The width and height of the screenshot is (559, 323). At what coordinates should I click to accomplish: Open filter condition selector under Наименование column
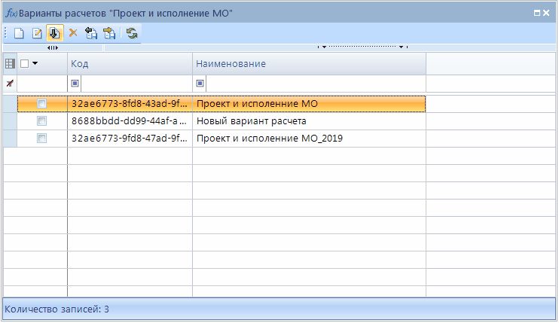[x=200, y=83]
